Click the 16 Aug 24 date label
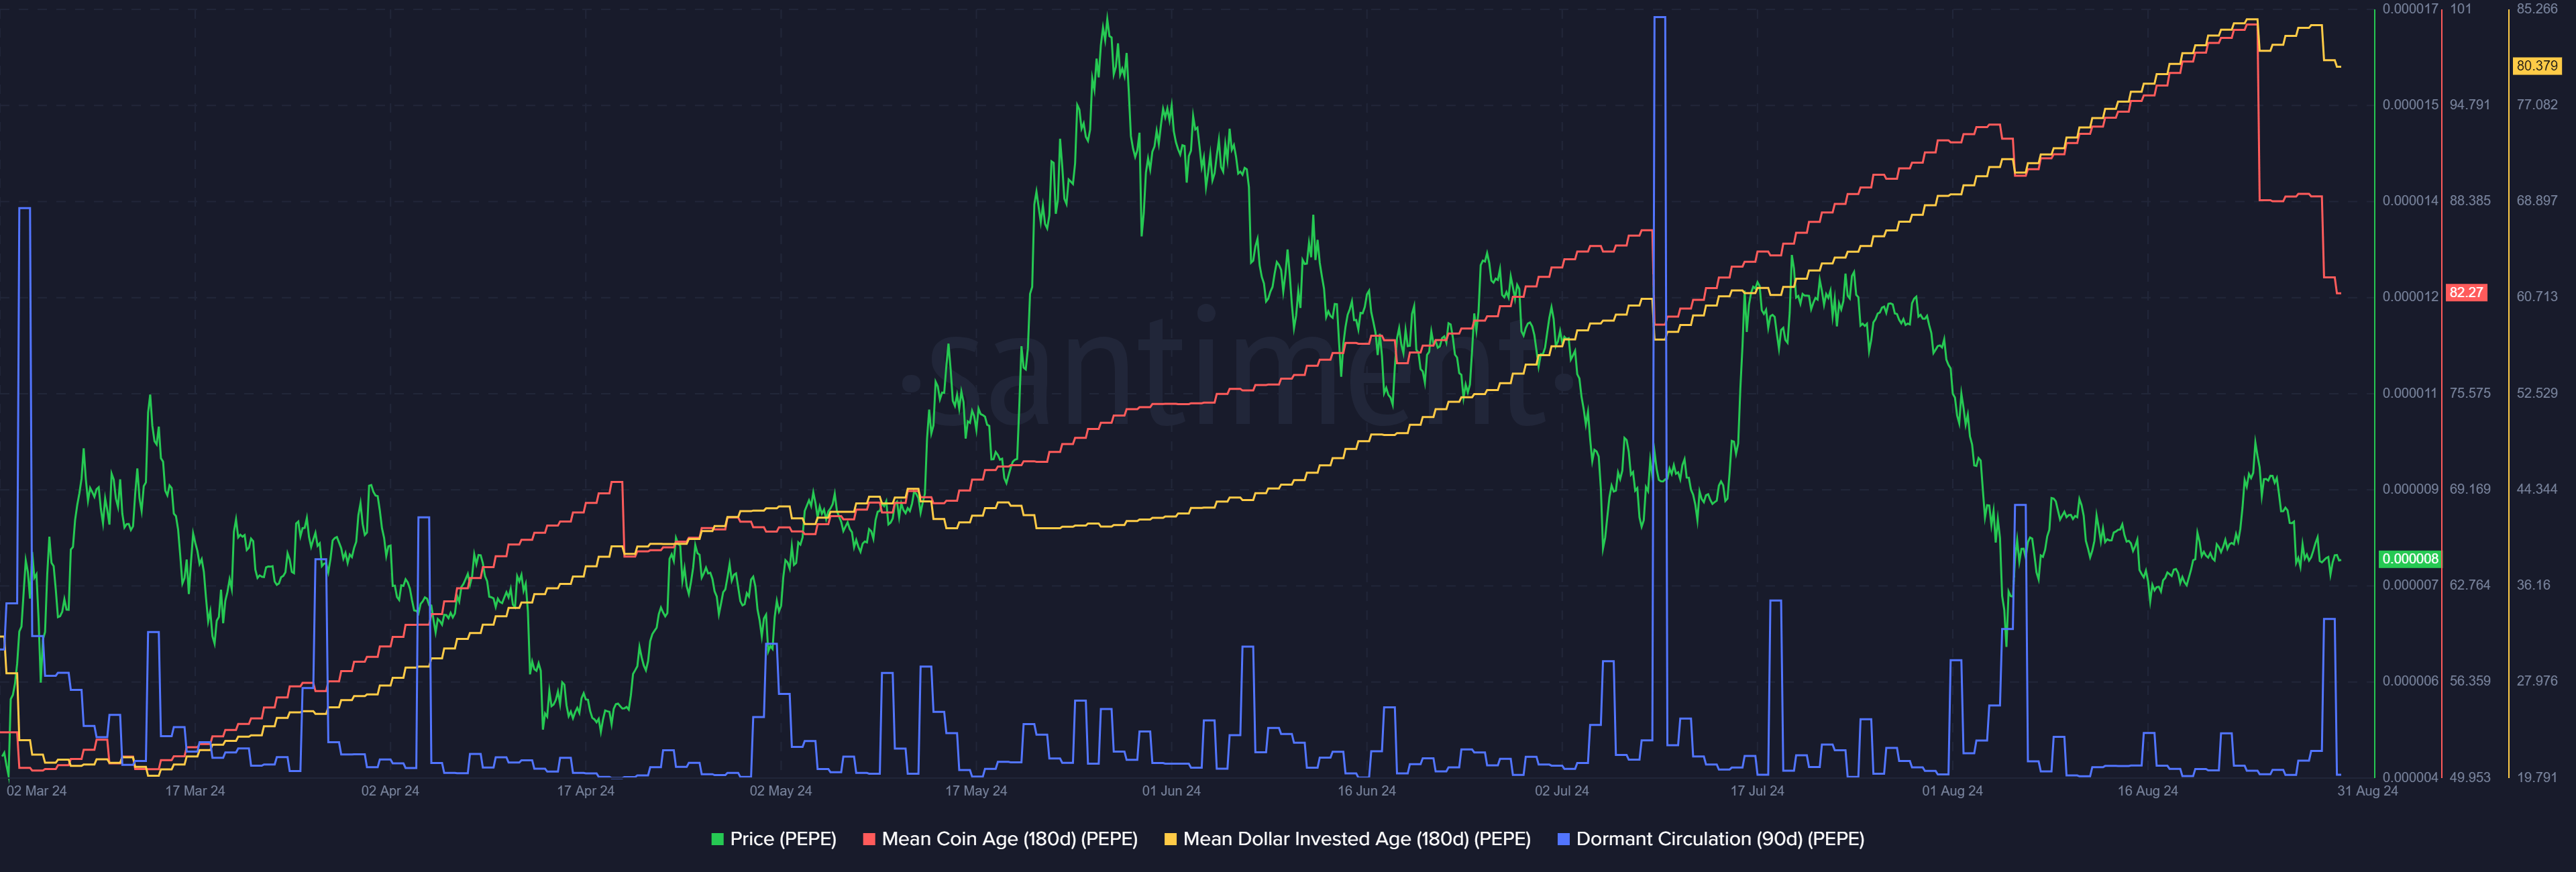Viewport: 2576px width, 872px height. click(x=2148, y=791)
